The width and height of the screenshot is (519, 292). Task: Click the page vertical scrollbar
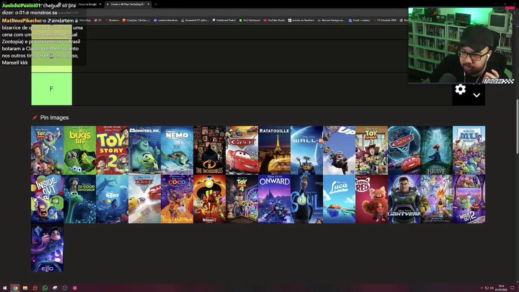517,127
